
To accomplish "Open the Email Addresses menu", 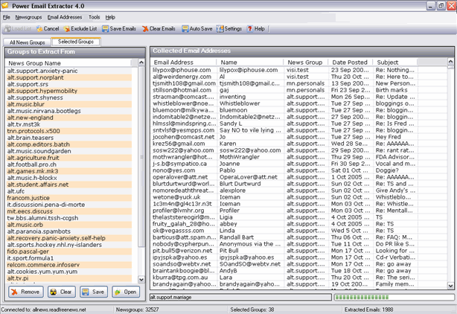I will (x=65, y=17).
